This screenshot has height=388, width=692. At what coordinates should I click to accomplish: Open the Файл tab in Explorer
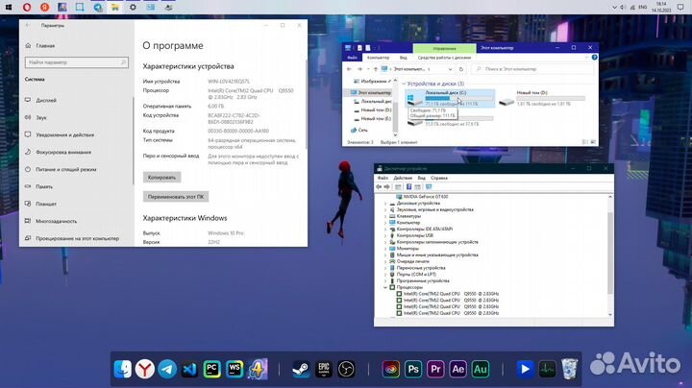[352, 58]
